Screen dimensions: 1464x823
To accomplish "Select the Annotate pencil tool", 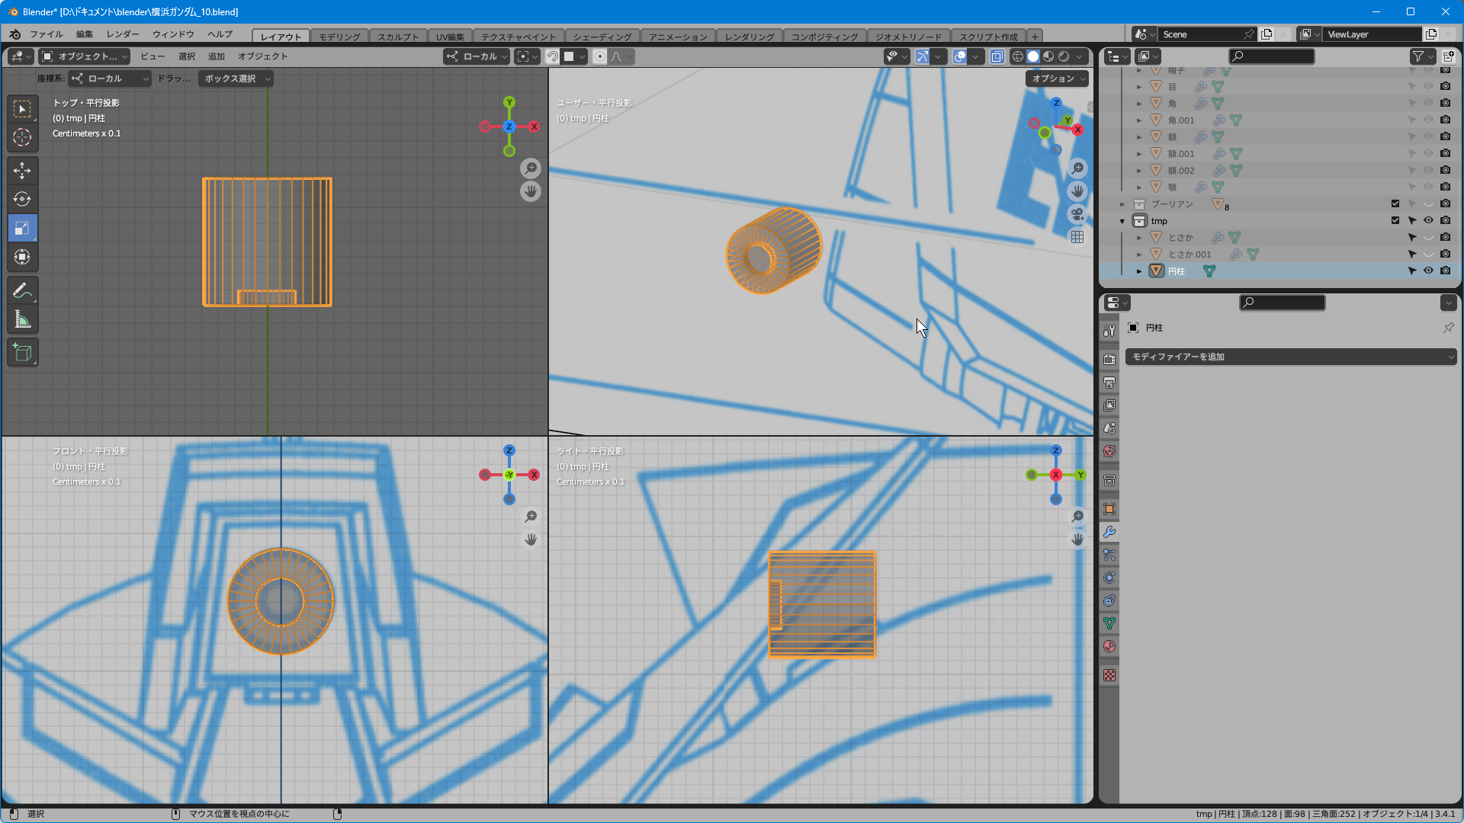I will click(22, 290).
